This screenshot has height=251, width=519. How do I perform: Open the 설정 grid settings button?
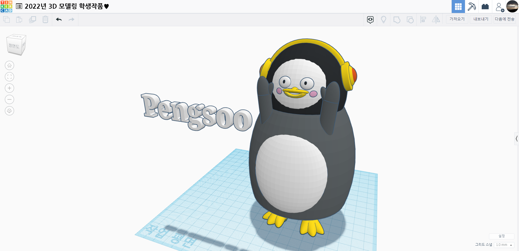pyautogui.click(x=501, y=236)
